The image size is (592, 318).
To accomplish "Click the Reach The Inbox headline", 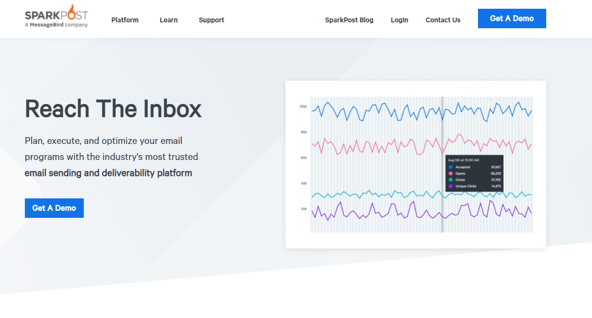I will click(113, 108).
